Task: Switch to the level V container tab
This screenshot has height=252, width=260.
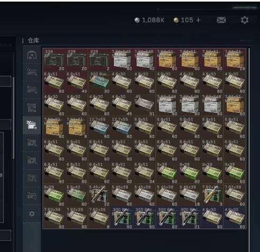Action: pyautogui.click(x=32, y=178)
